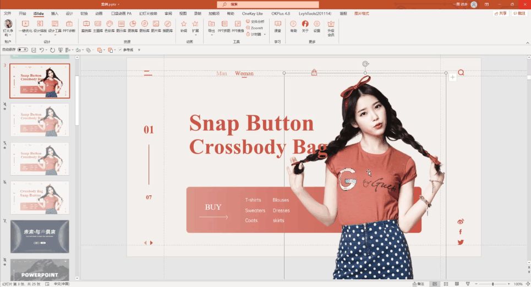Click the 文件分析 file analysis button
This screenshot has width=531, height=287.
click(255, 21)
